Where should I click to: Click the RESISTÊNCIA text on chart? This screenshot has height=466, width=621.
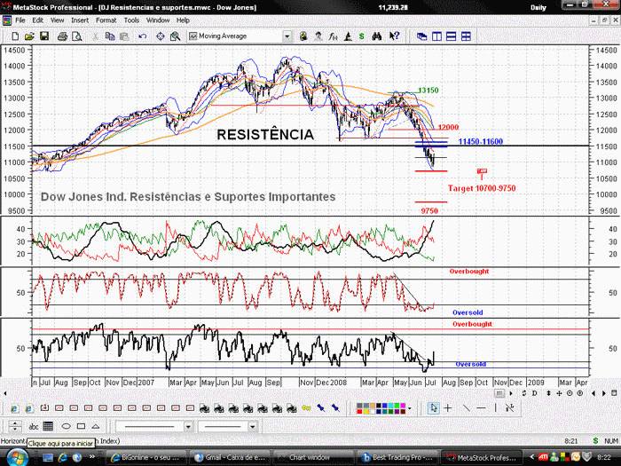265,135
